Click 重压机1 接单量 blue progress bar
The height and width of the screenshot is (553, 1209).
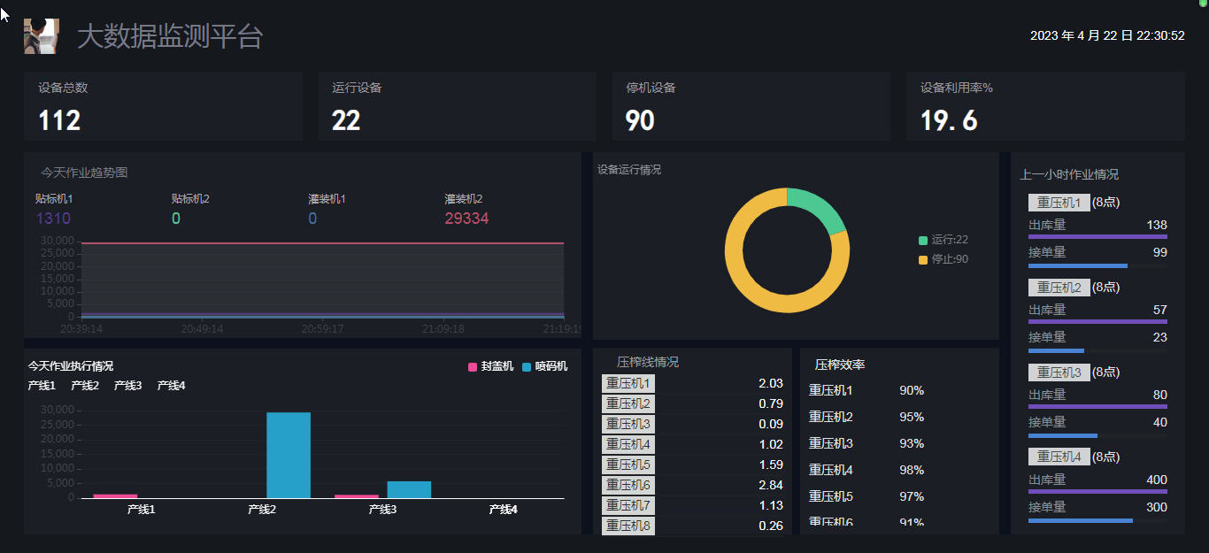(1077, 265)
